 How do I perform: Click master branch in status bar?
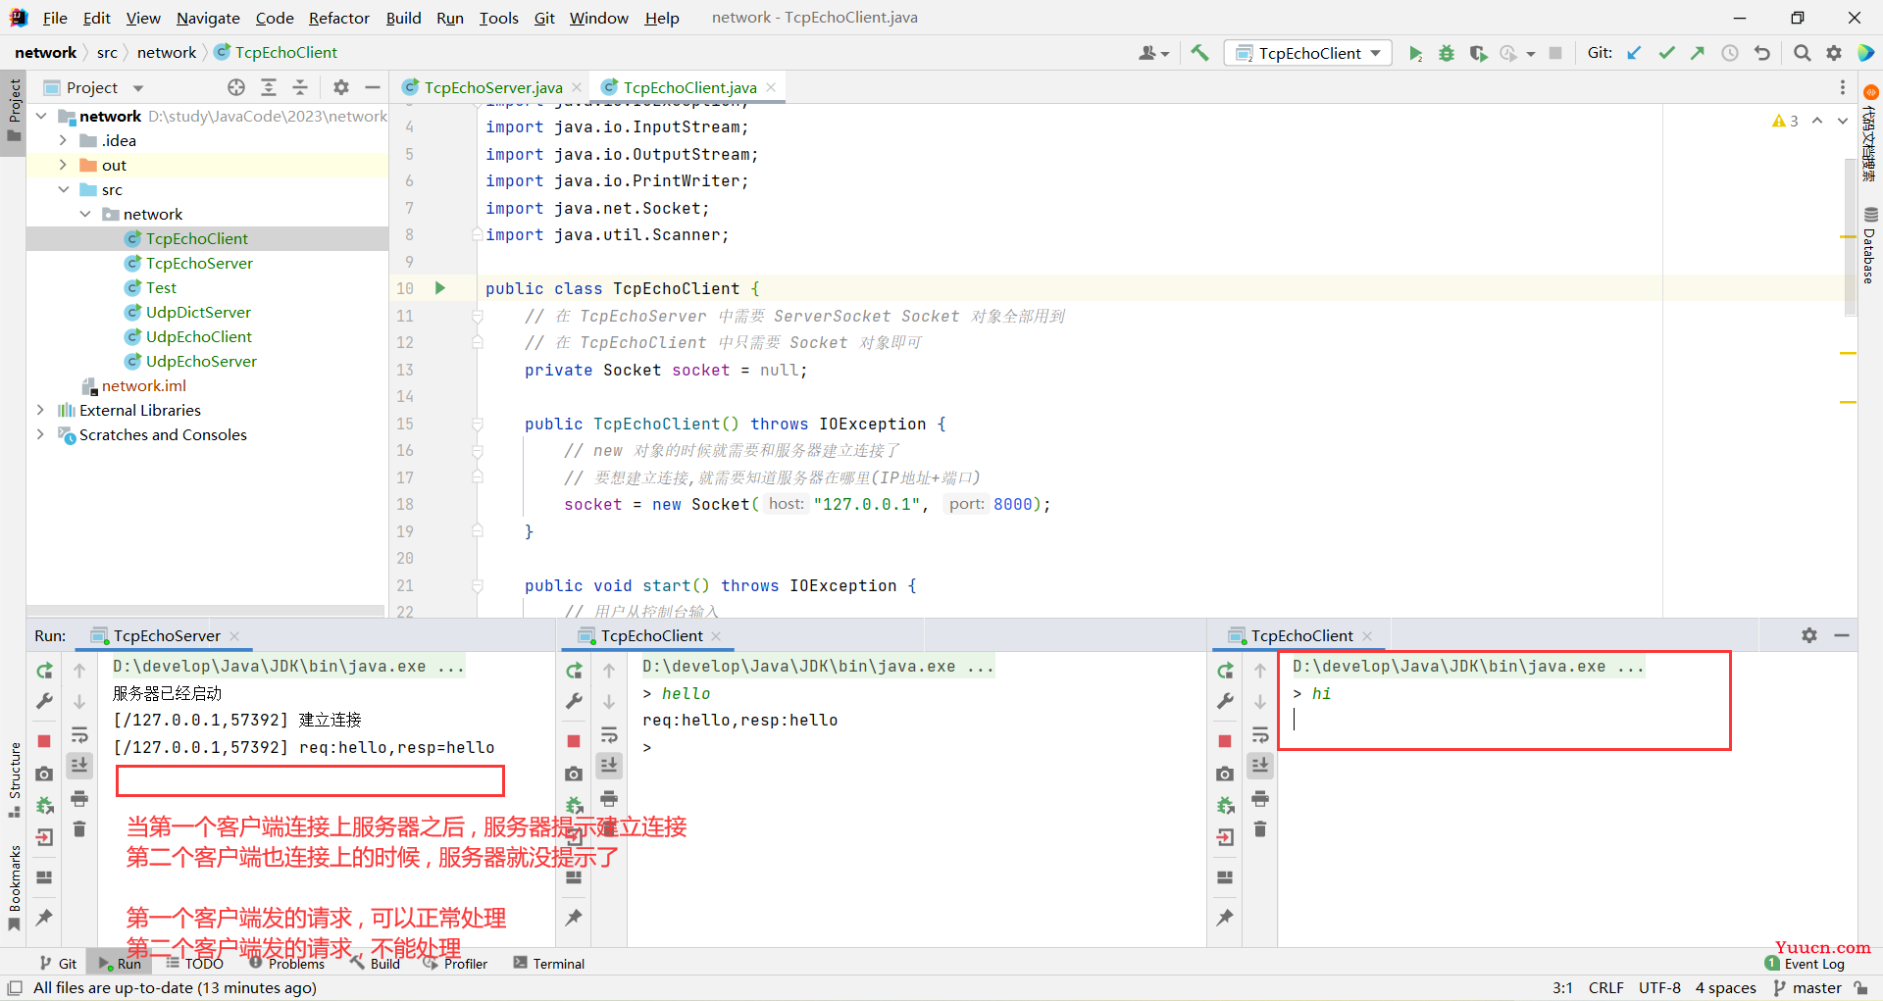[x=1807, y=987]
